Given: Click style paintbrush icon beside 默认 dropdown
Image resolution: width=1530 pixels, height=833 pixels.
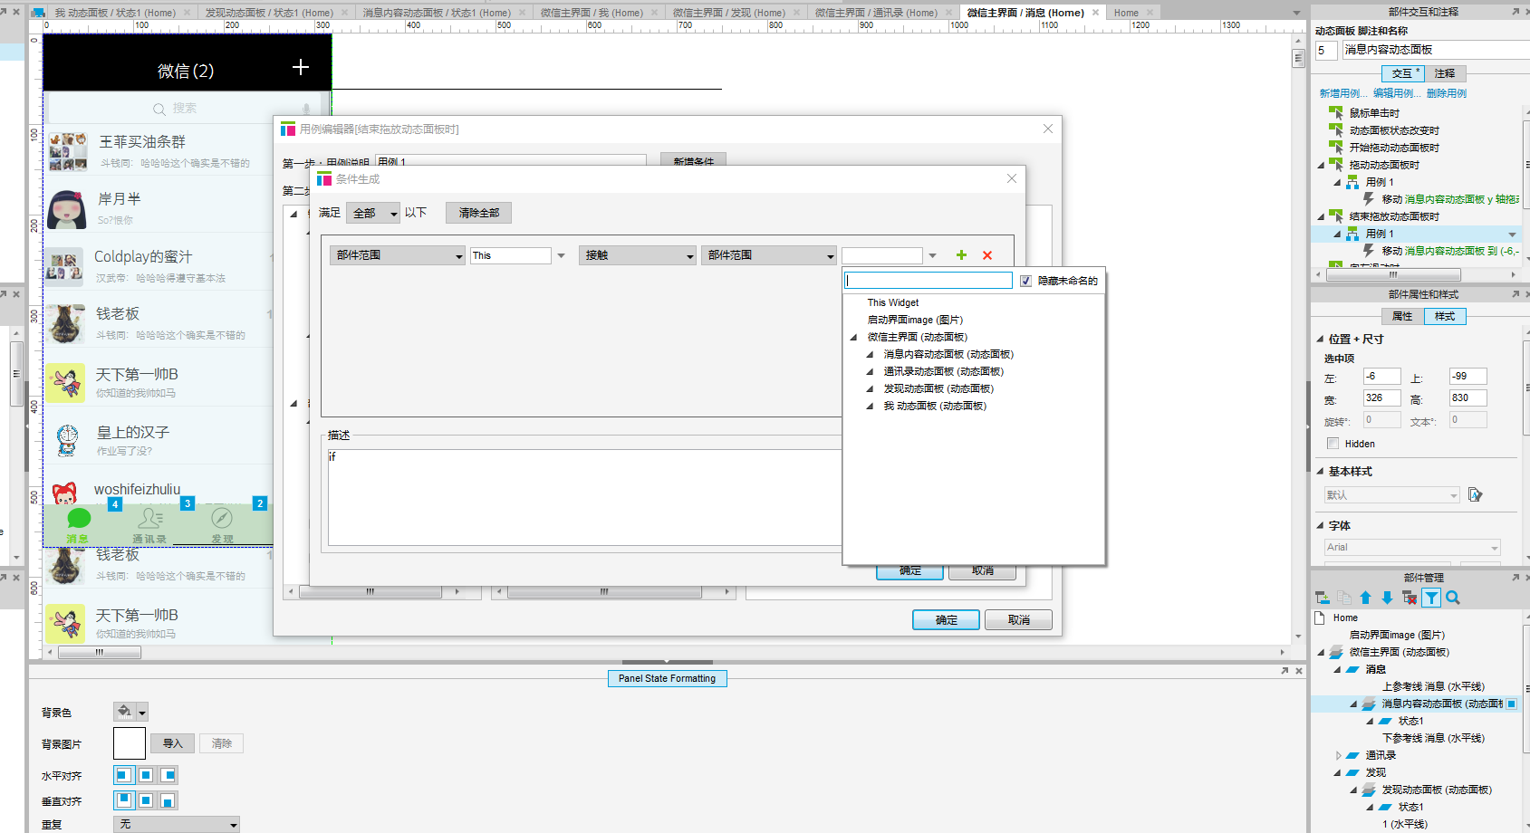Looking at the screenshot, I should click(1476, 494).
